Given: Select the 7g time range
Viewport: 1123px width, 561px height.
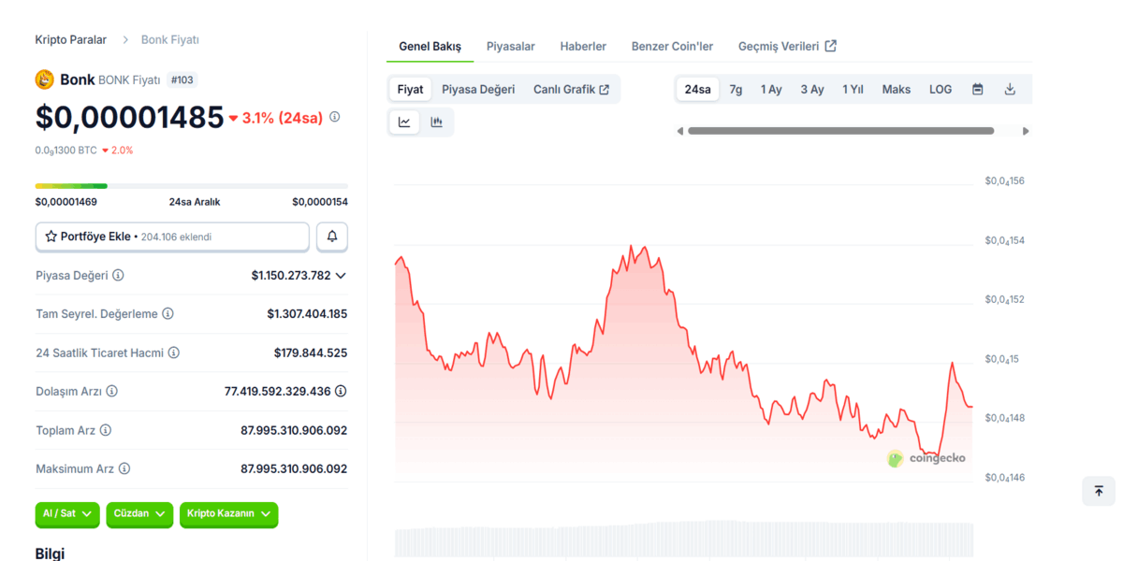Looking at the screenshot, I should tap(736, 90).
